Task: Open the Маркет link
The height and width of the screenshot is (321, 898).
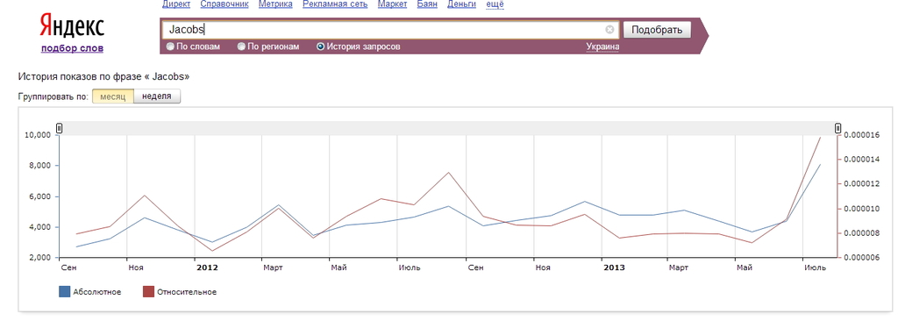Action: (393, 4)
